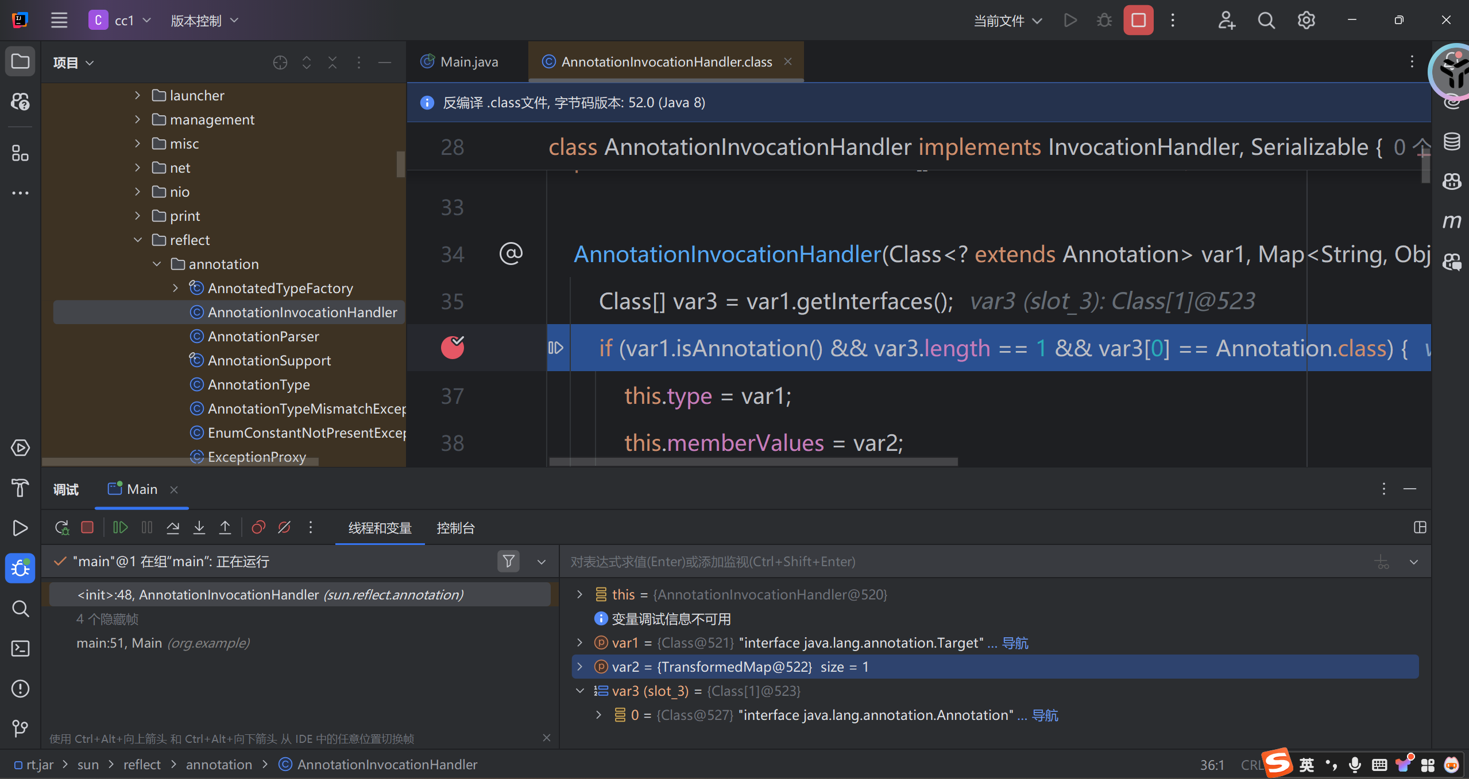
Task: Open the Services tool window
Action: click(20, 448)
